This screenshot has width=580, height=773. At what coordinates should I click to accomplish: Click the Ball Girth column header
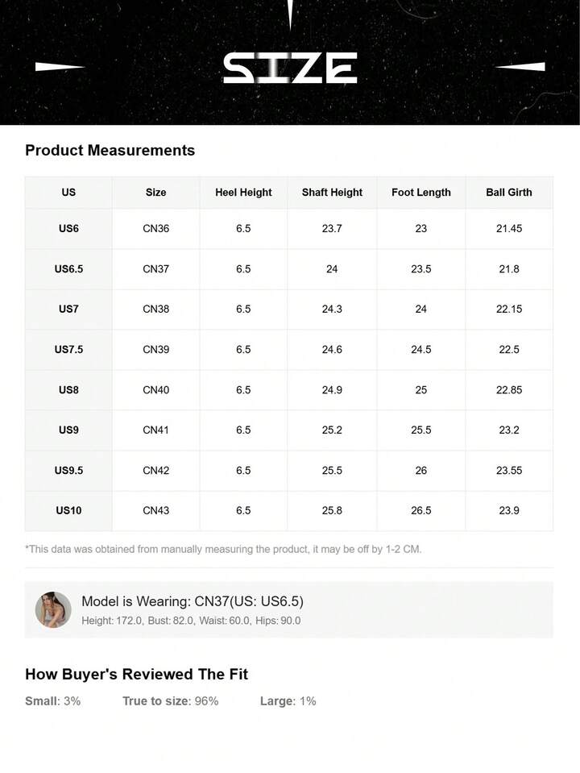[x=509, y=193]
